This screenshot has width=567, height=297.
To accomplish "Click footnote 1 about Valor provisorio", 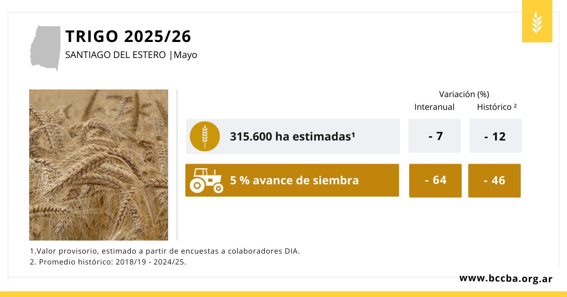I will [x=164, y=251].
